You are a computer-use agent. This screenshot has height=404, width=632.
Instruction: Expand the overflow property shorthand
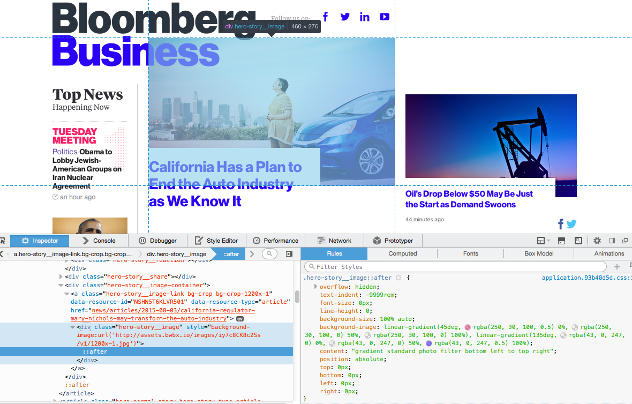[315, 286]
